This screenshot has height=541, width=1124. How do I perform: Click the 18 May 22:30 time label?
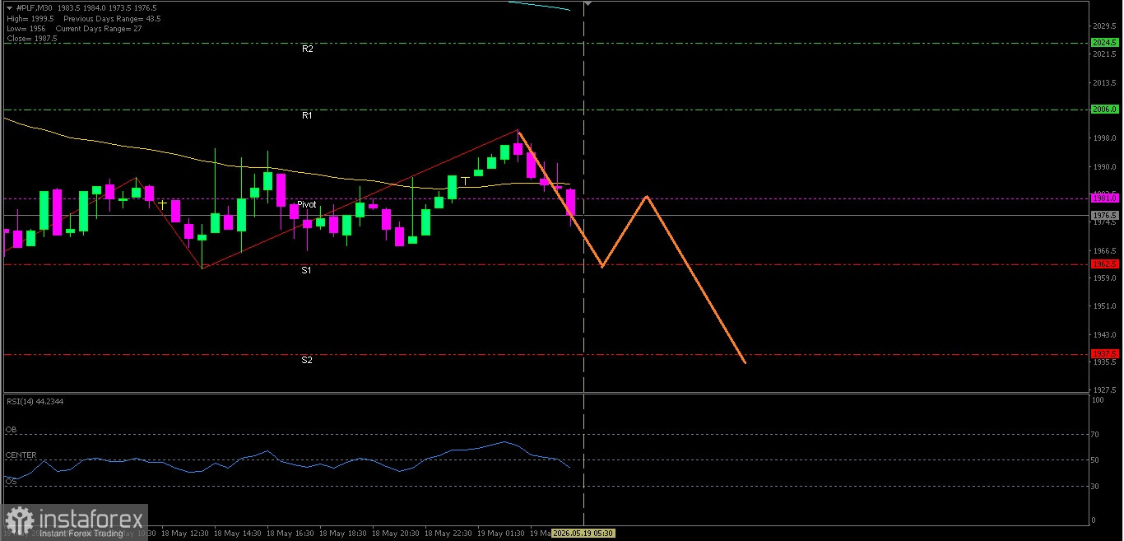coord(448,534)
